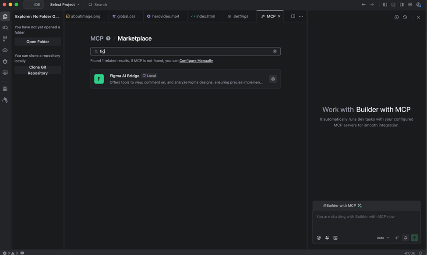Attach an image using the picture icon
This screenshot has width=427, height=255.
(x=335, y=238)
